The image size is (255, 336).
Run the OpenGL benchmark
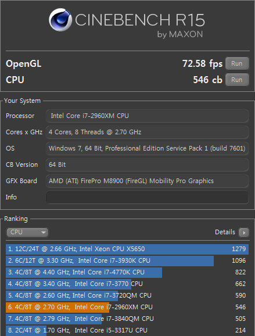[237, 63]
